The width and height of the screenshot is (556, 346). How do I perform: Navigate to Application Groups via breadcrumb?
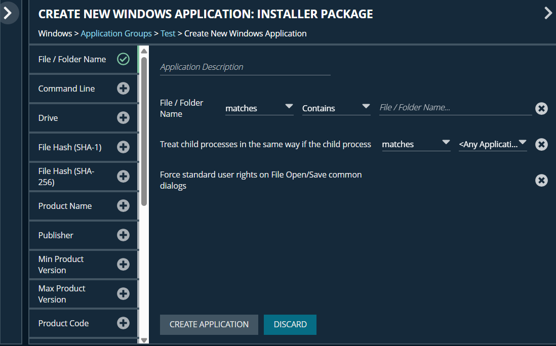116,33
